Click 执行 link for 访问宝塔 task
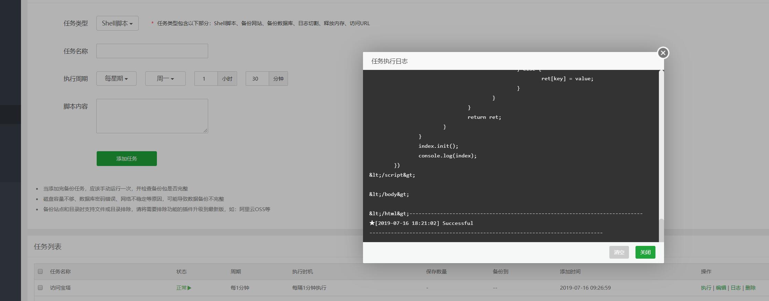Viewport: 769px width, 301px height. [x=706, y=288]
